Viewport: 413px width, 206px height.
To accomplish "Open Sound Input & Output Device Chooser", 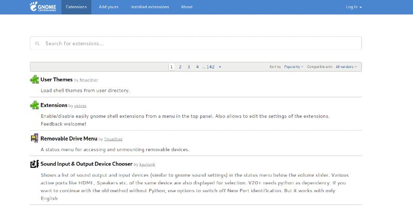I will [86, 164].
